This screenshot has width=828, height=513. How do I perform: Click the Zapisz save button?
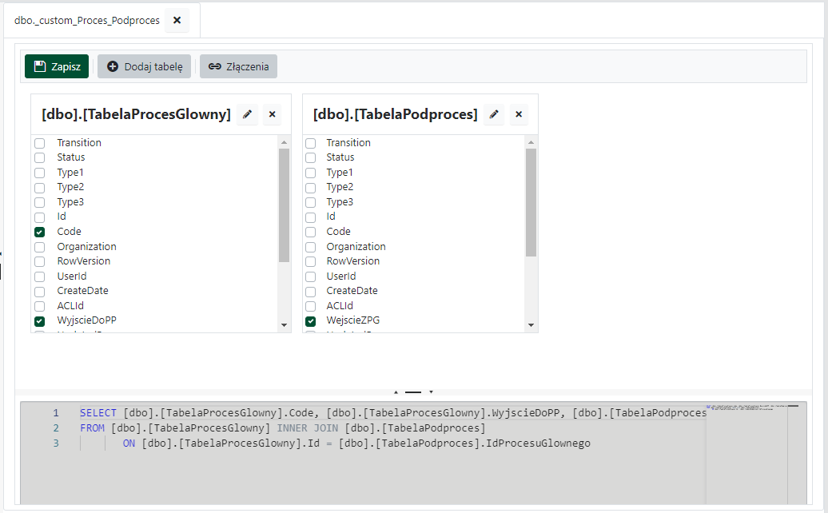(56, 66)
